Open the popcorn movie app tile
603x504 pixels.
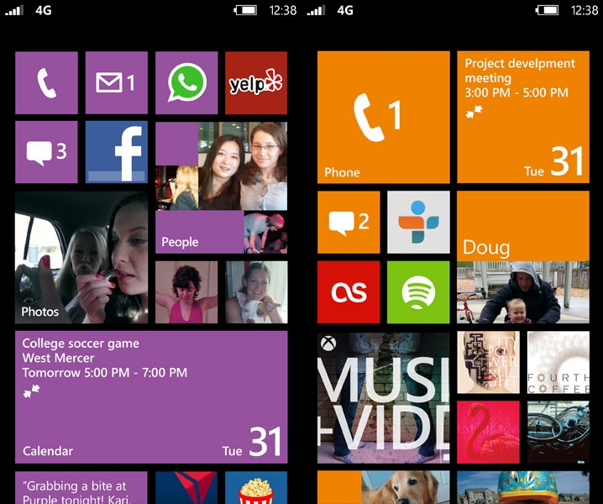coord(256,487)
